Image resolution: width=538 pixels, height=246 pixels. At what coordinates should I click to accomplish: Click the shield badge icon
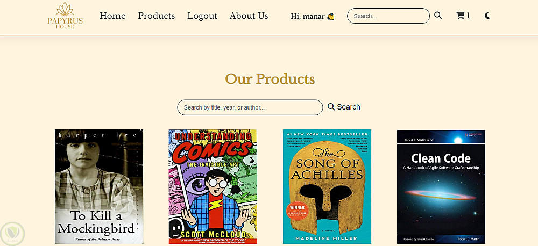[12, 233]
